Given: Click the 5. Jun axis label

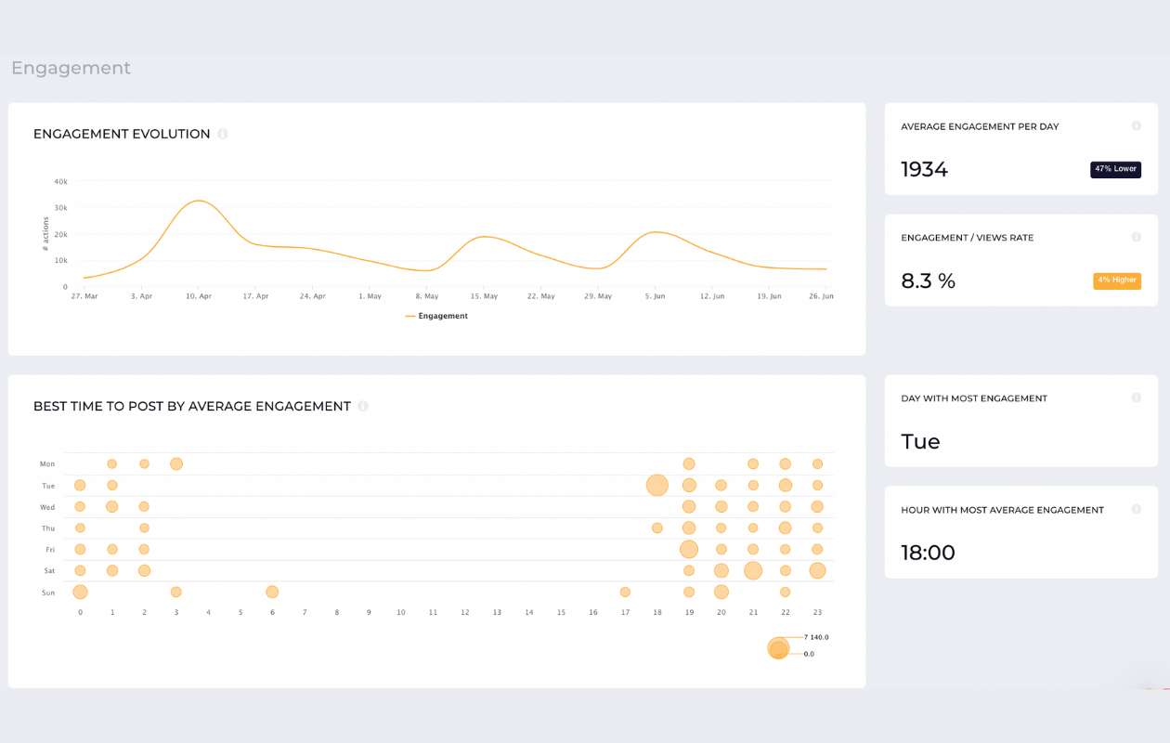Looking at the screenshot, I should (x=655, y=296).
